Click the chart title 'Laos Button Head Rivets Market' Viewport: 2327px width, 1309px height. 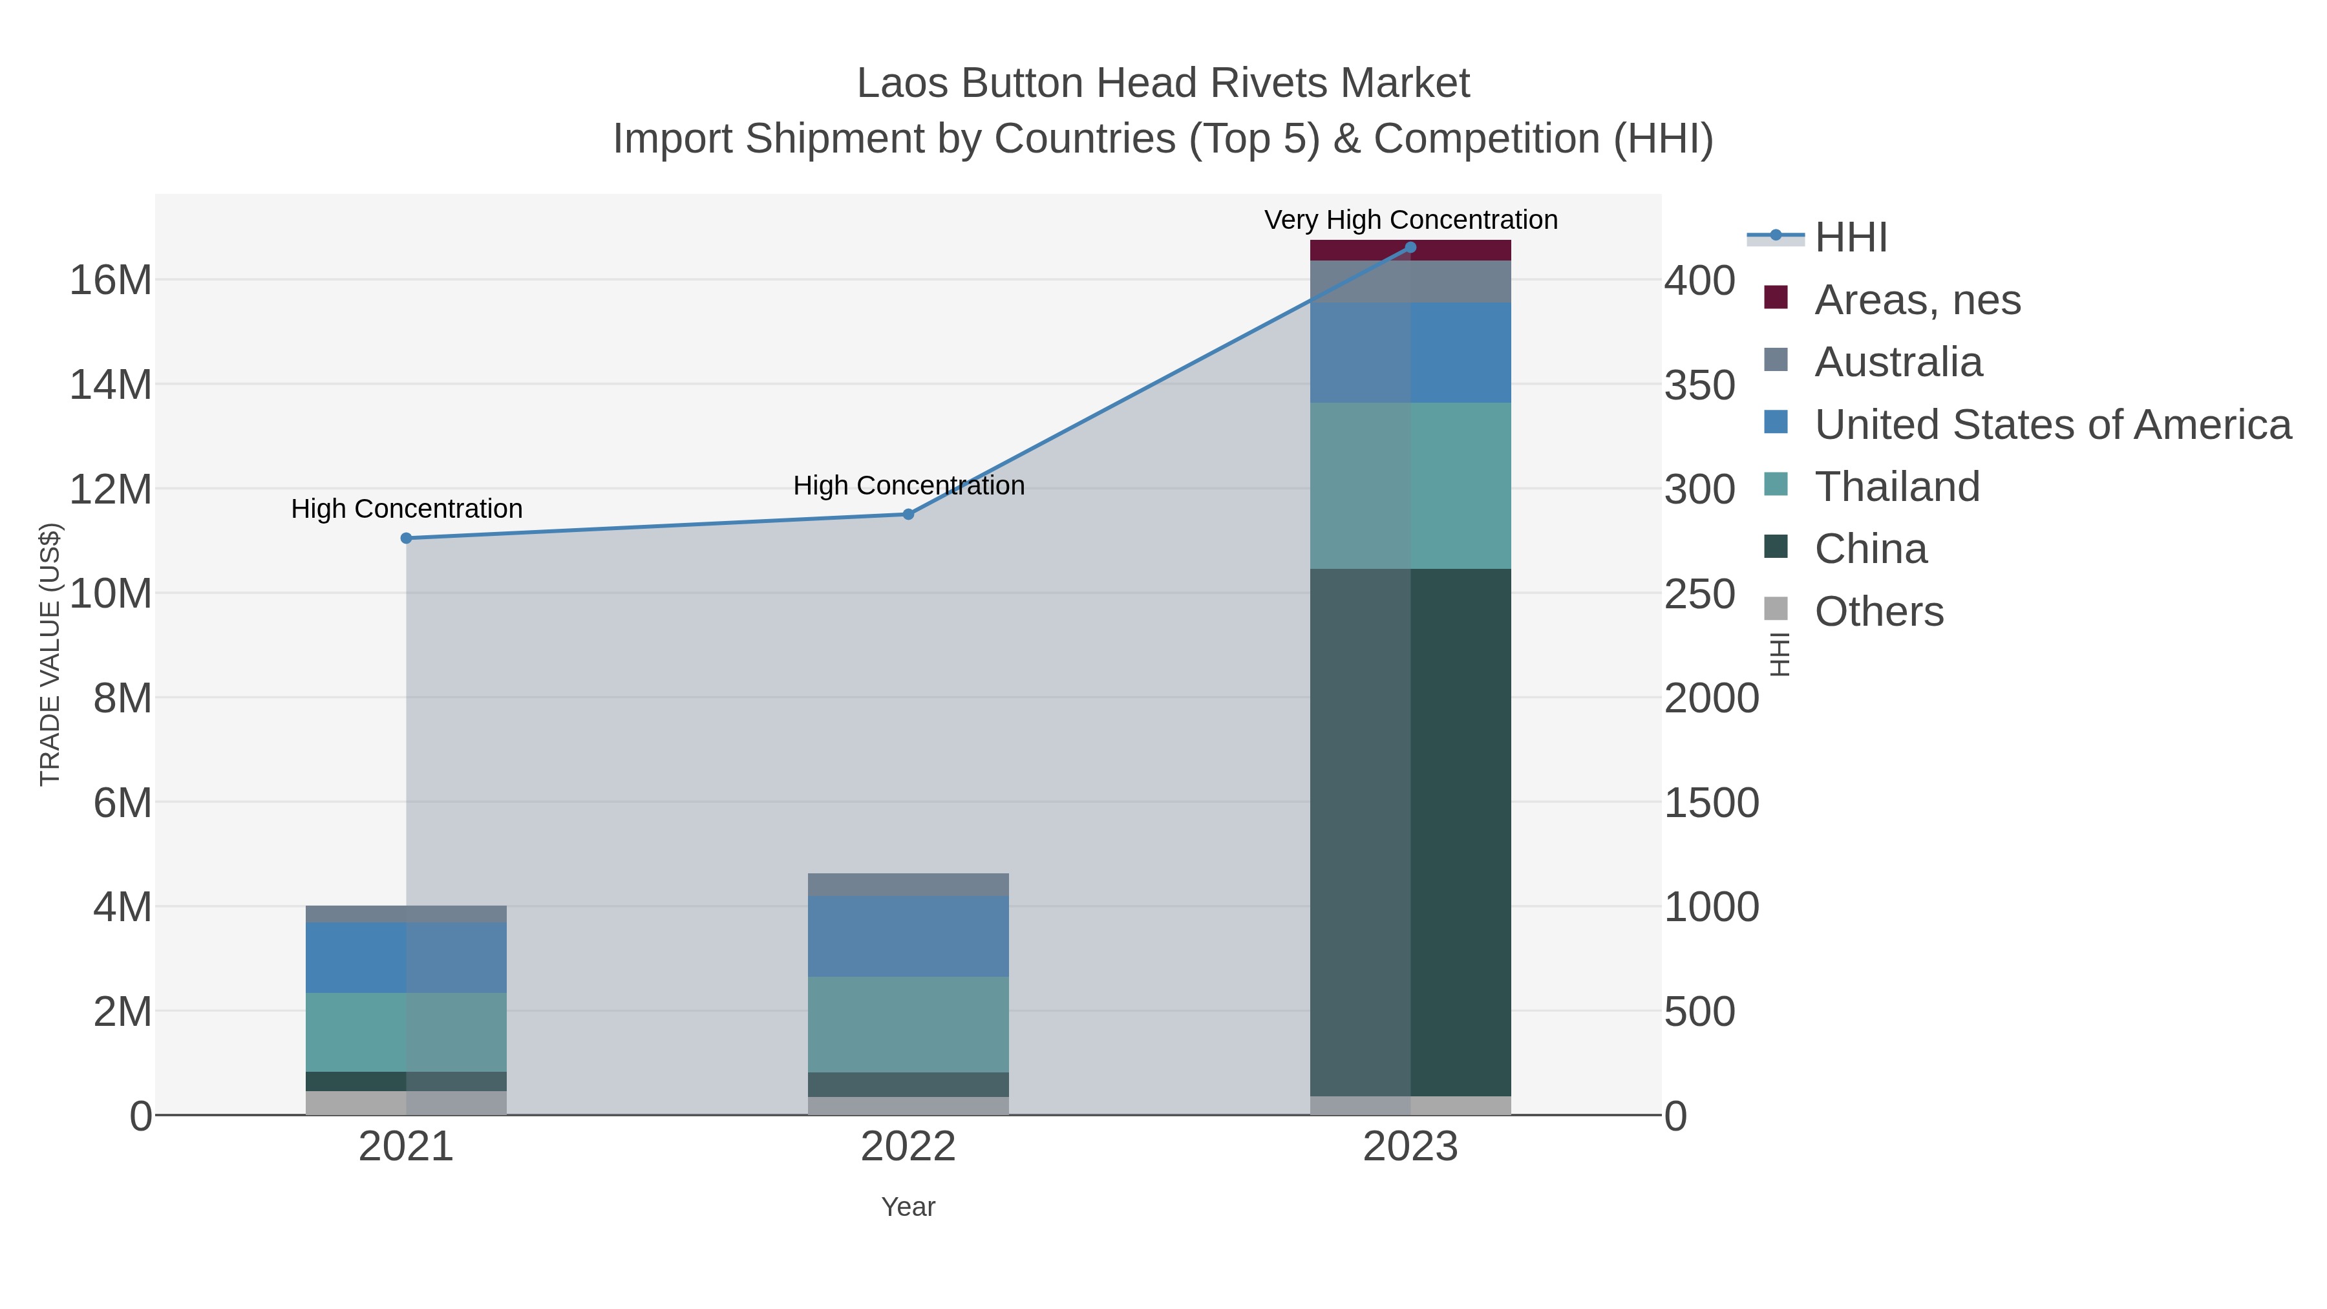point(1163,83)
